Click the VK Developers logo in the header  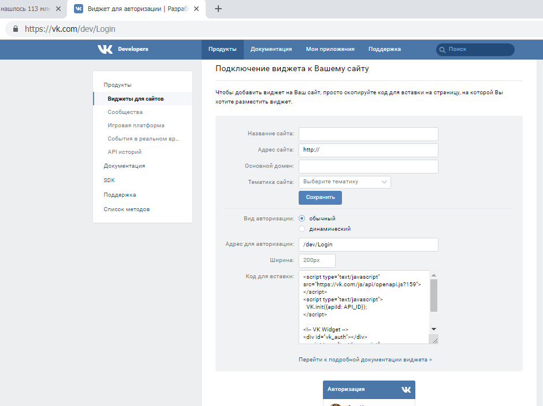pos(123,49)
